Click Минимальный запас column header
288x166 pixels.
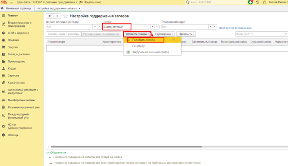(205, 42)
